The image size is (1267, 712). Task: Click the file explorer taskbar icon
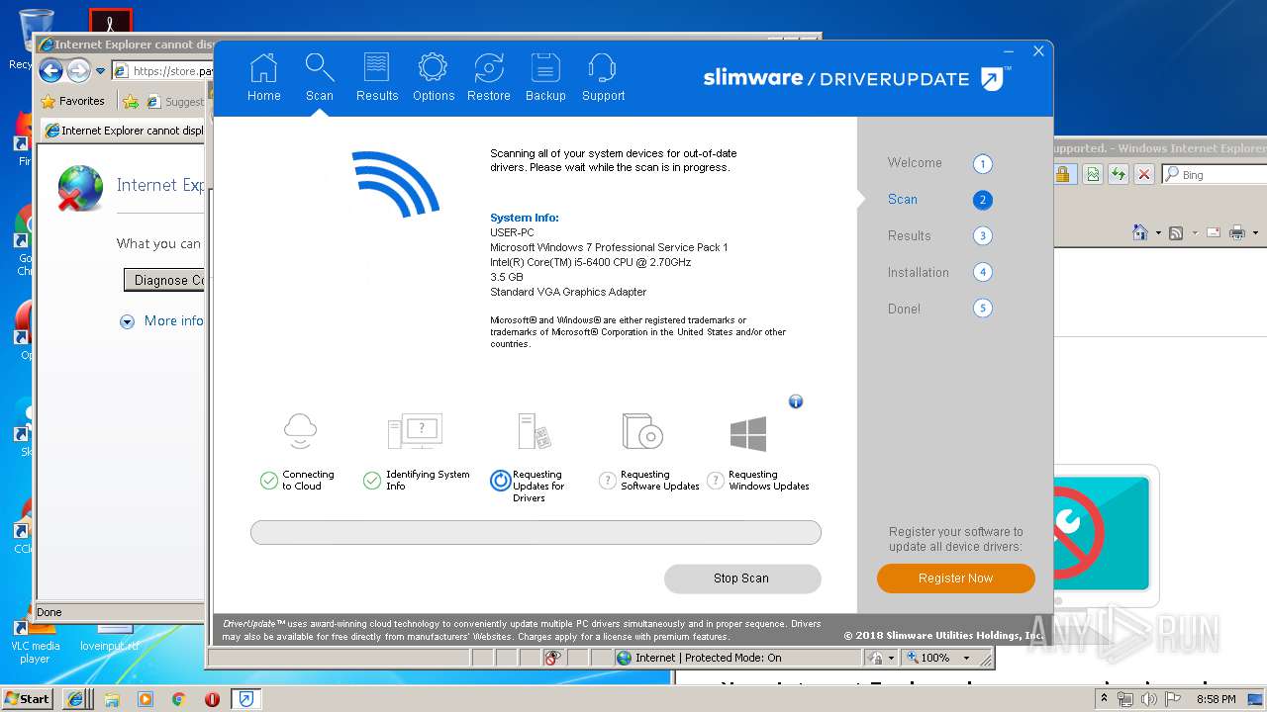(x=112, y=699)
